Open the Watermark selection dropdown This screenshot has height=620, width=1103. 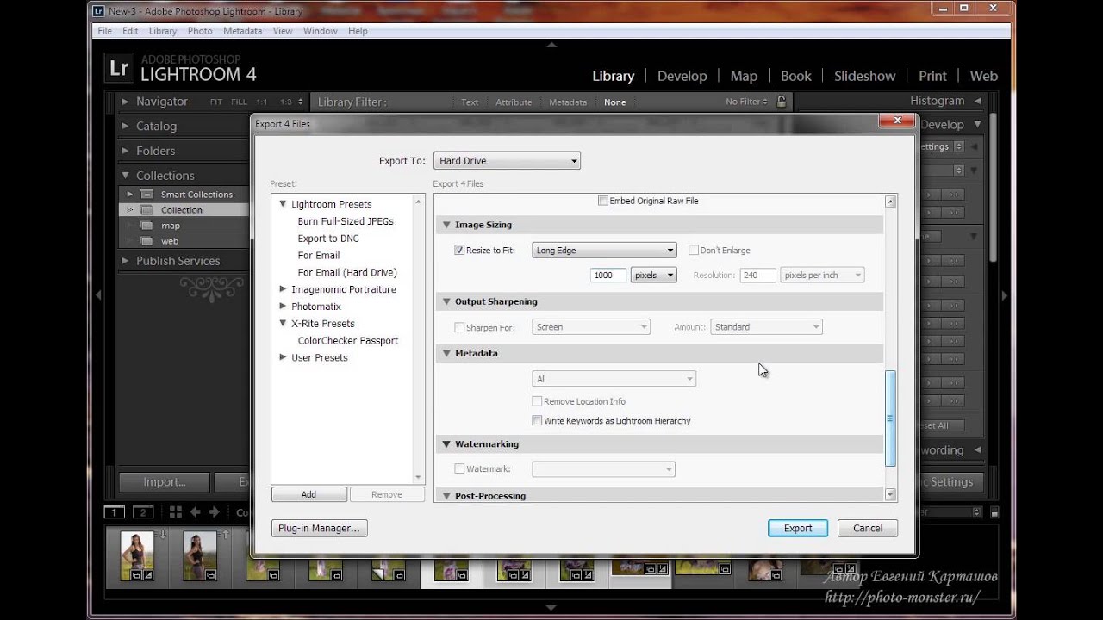click(x=603, y=469)
